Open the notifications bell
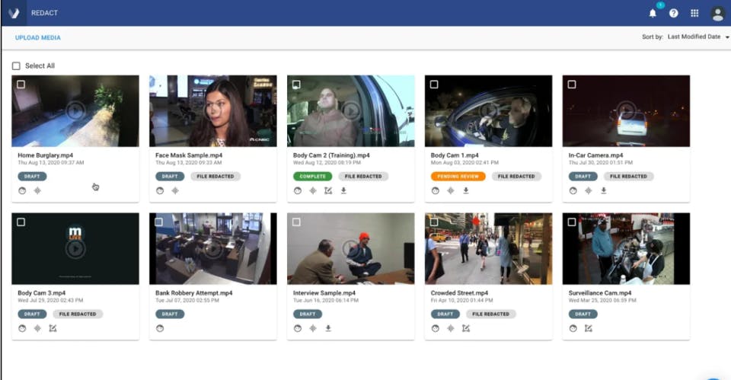731x380 pixels. tap(653, 13)
